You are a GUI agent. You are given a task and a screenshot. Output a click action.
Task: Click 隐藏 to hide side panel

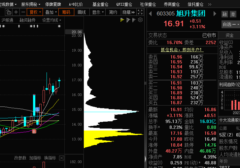(x=128, y=12)
